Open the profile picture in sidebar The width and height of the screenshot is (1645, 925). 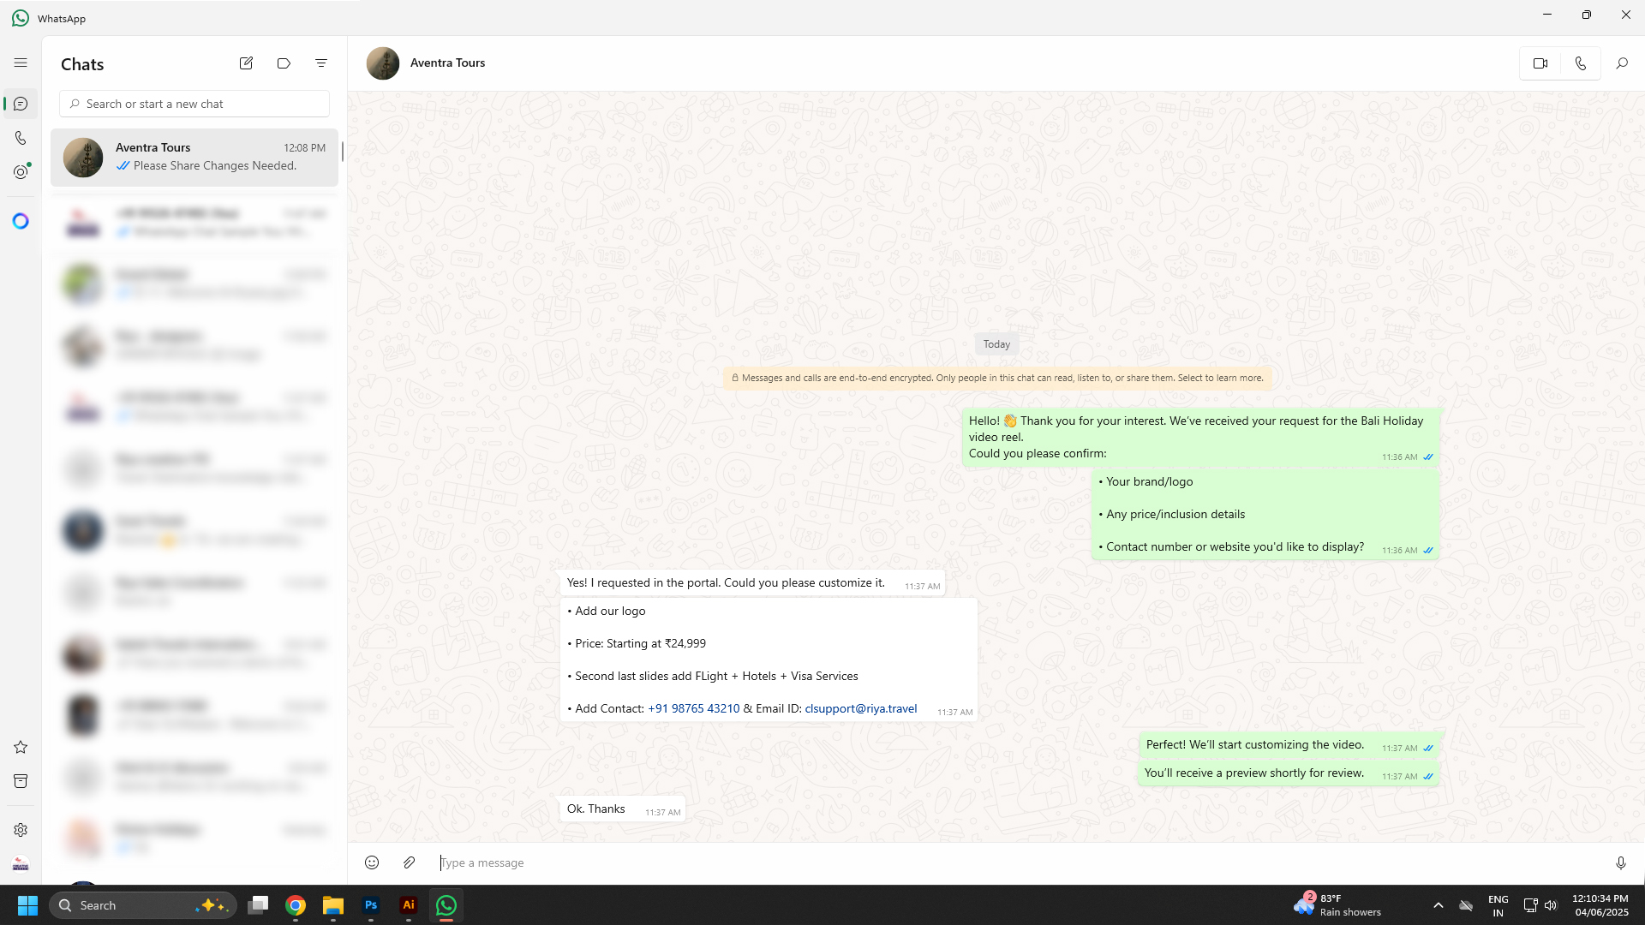[x=21, y=864]
